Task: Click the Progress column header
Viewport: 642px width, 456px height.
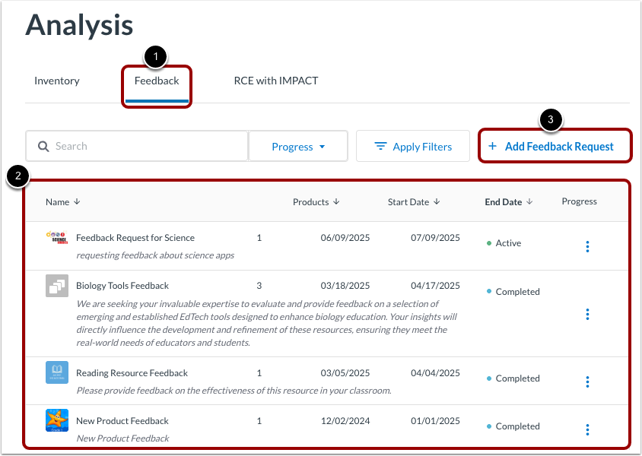Action: coord(579,201)
